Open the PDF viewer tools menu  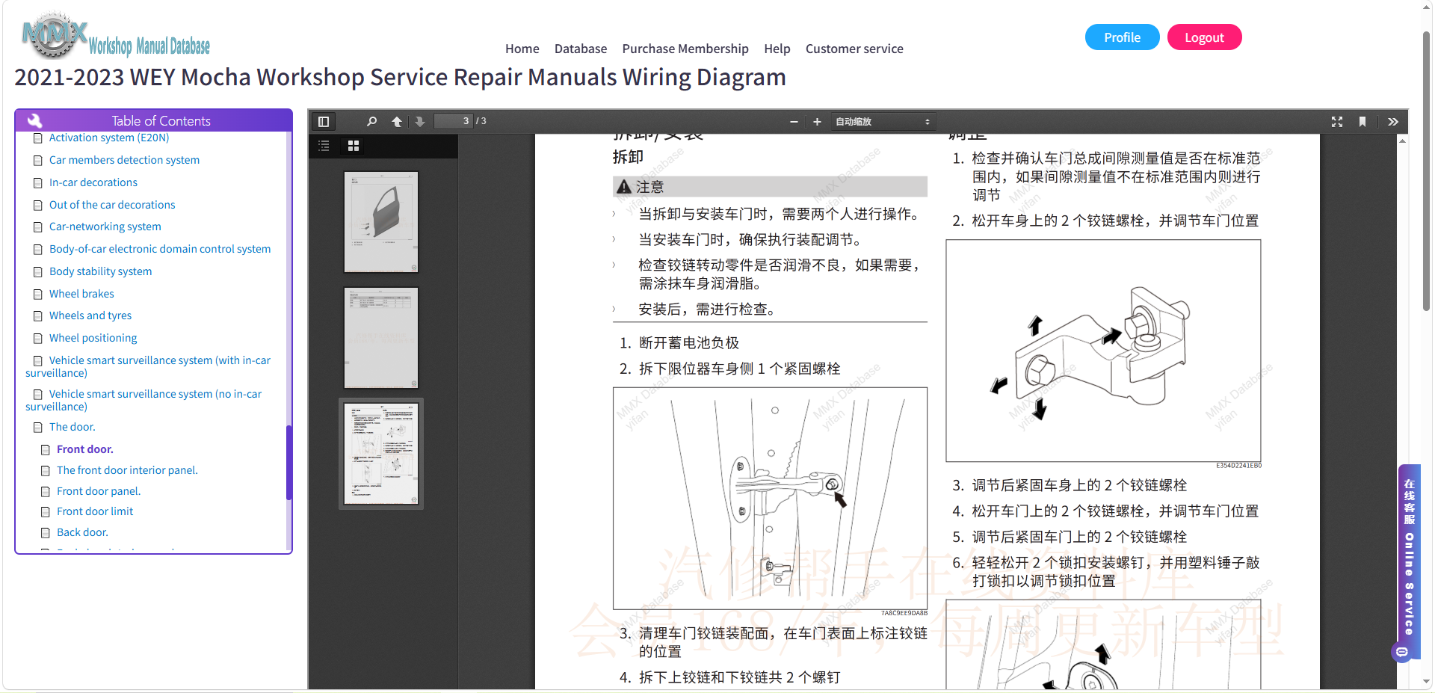pos(1393,121)
